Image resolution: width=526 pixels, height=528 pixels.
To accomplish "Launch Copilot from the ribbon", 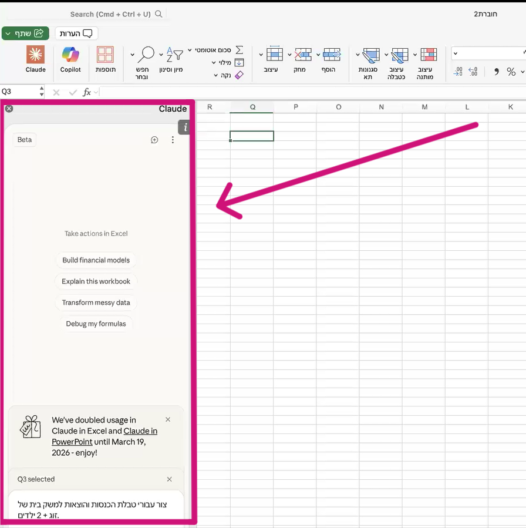I will (70, 59).
